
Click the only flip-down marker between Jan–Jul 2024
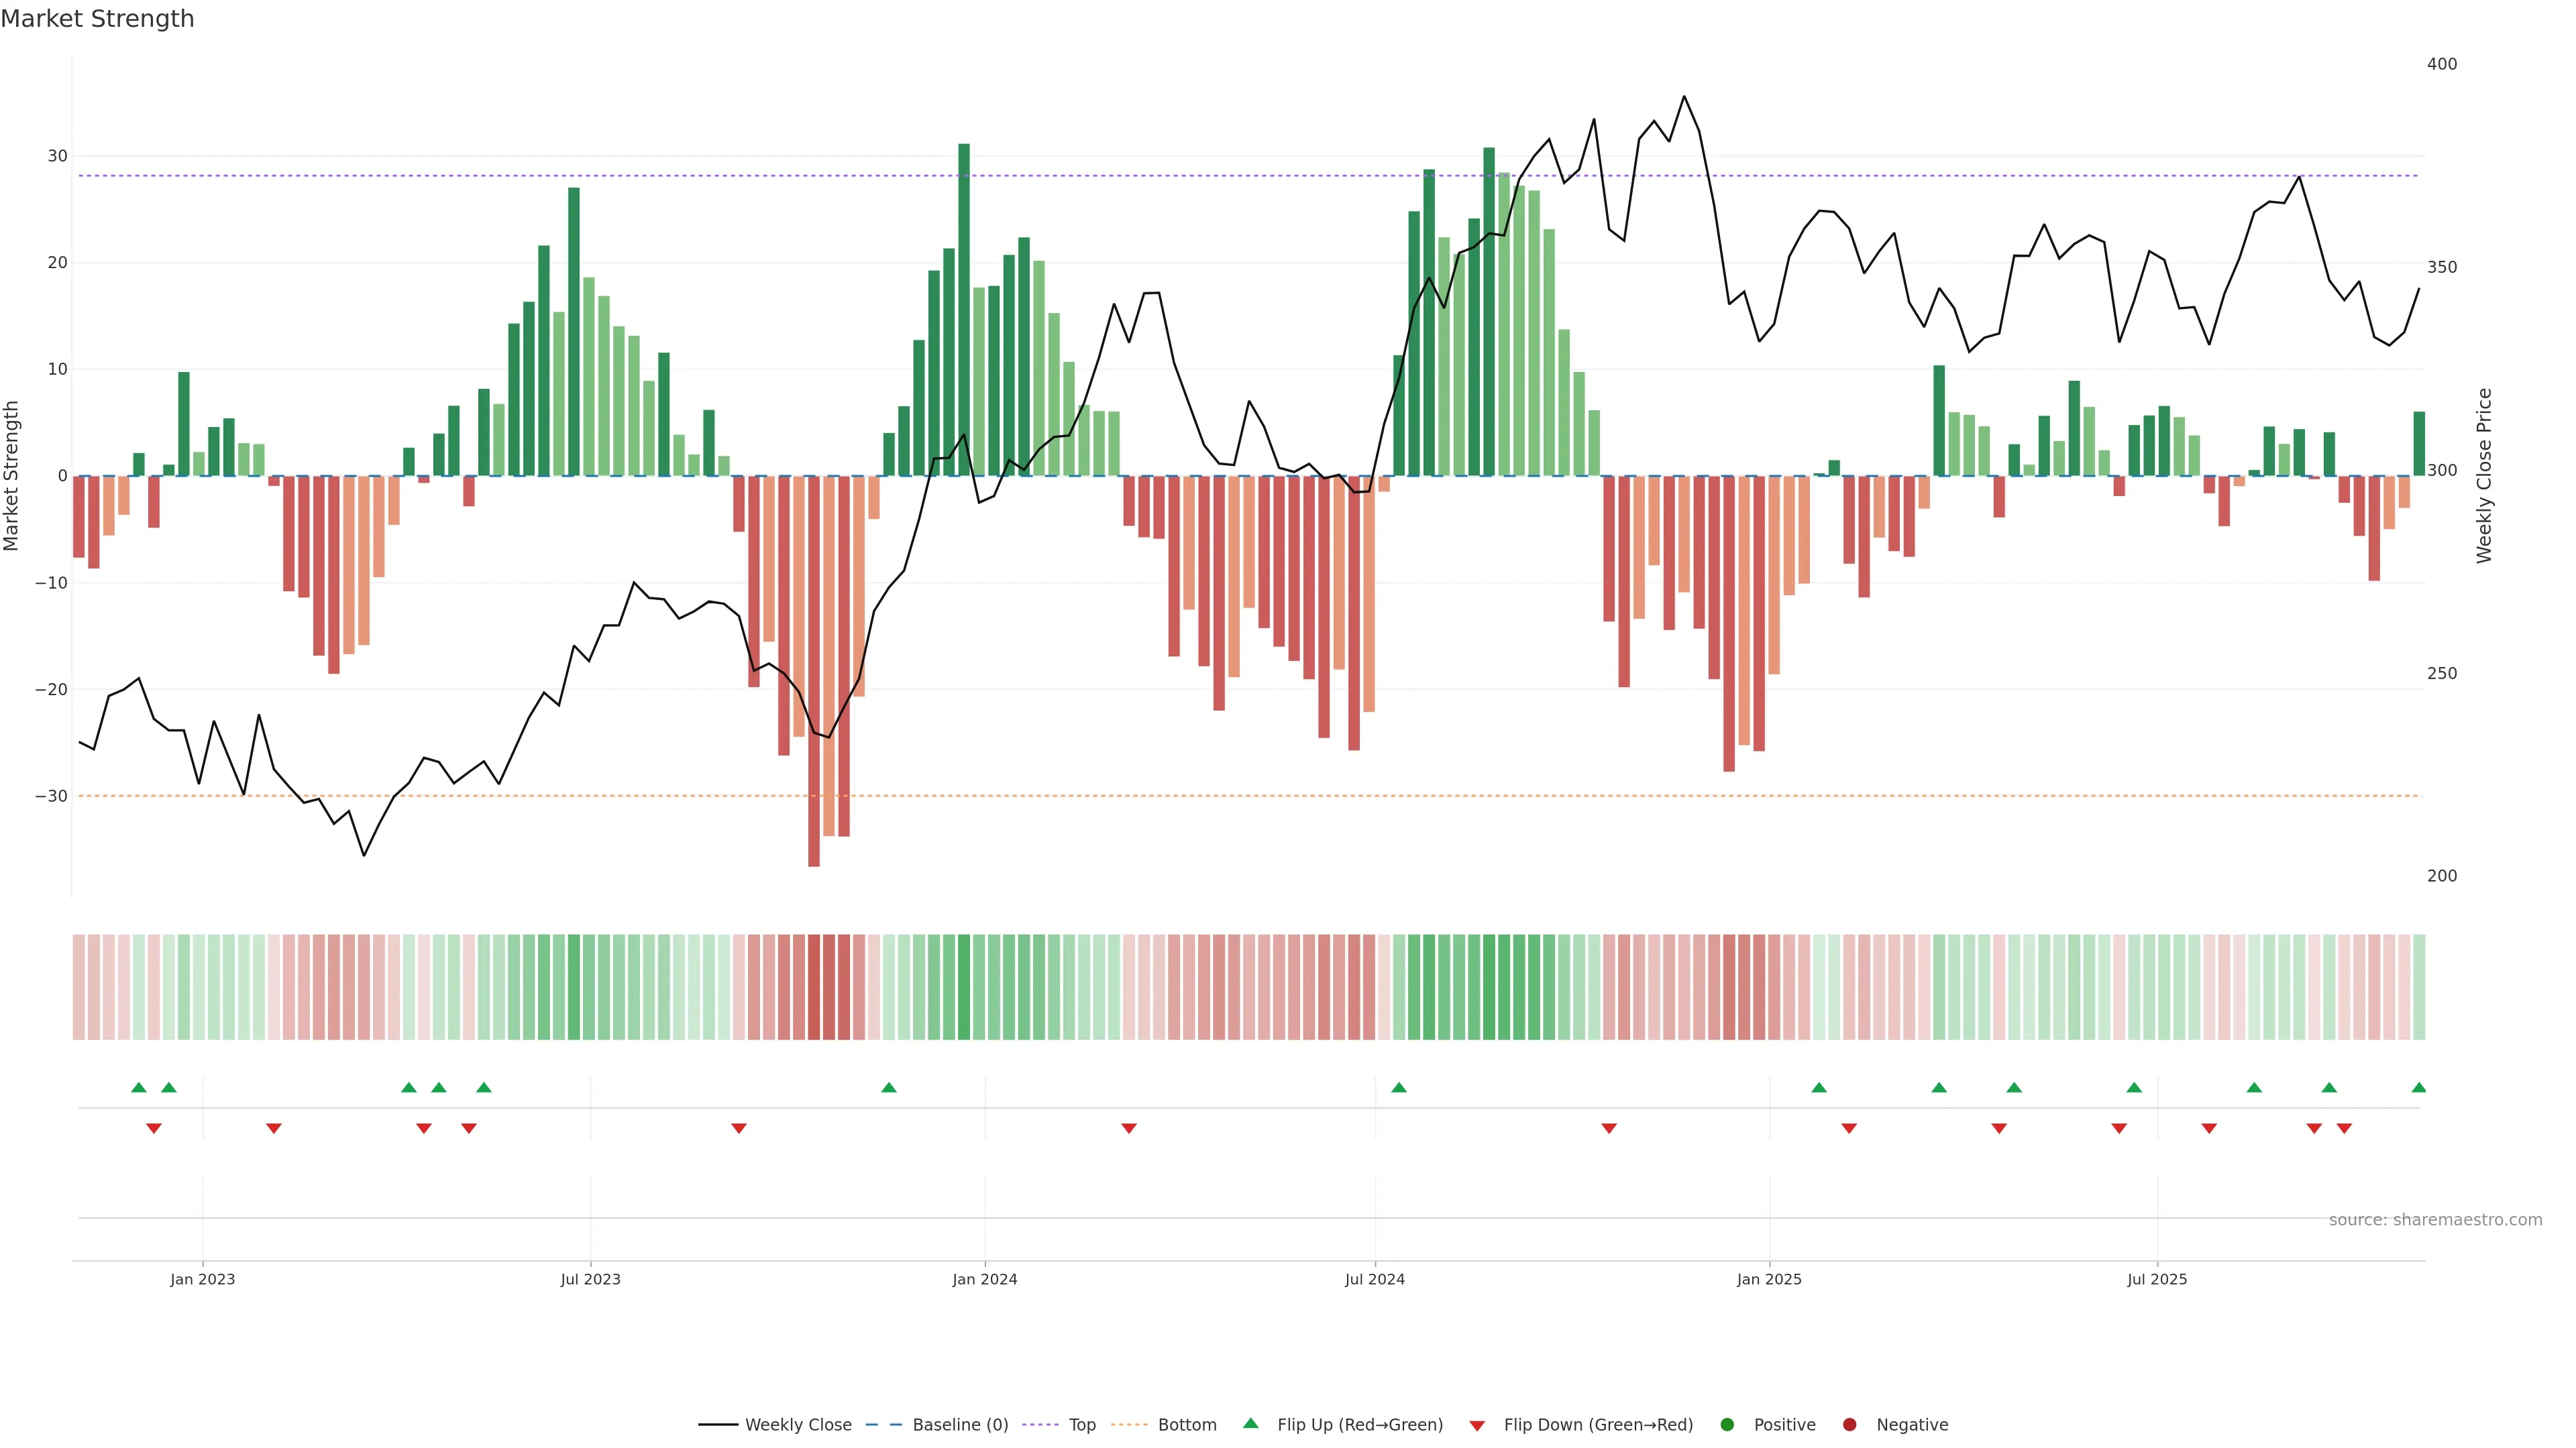(1129, 1128)
